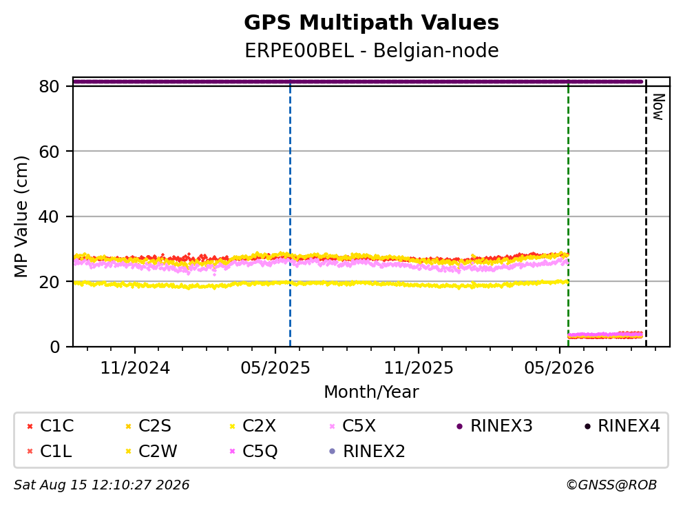Click the RINEX4 legend dot
683x506 pixels.
tap(587, 426)
